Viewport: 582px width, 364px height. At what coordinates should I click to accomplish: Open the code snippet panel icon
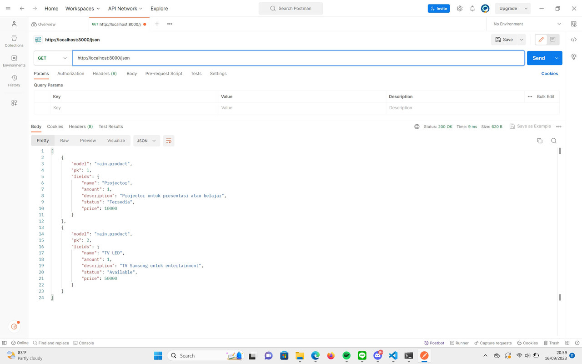(x=574, y=40)
